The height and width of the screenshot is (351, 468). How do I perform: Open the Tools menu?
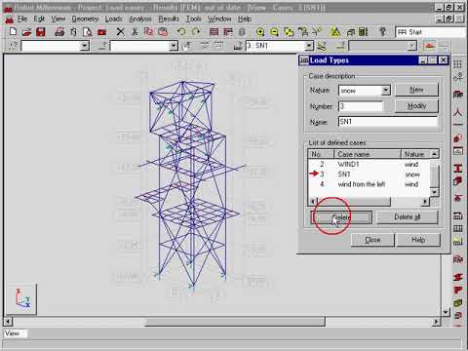193,19
